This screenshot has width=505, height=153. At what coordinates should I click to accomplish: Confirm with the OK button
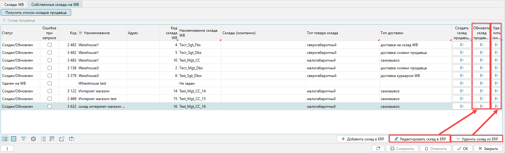(463, 148)
